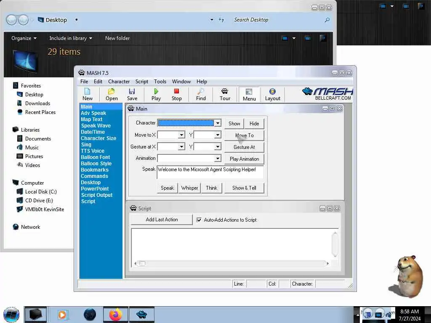Open the Move to X dropdown
Image resolution: width=431 pixels, height=323 pixels.
[x=181, y=135]
